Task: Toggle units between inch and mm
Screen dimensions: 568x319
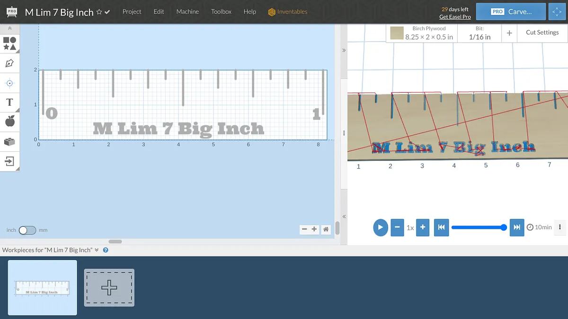Action: [27, 230]
